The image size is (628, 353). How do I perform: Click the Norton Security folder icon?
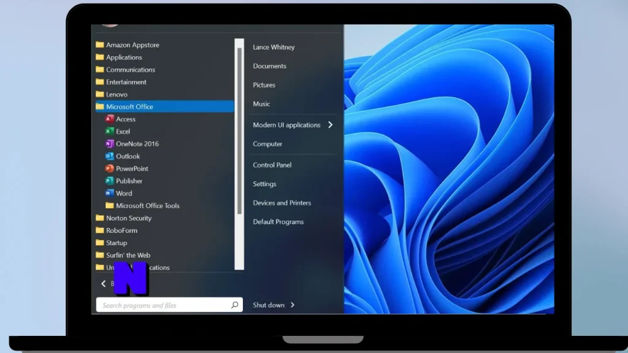[100, 218]
